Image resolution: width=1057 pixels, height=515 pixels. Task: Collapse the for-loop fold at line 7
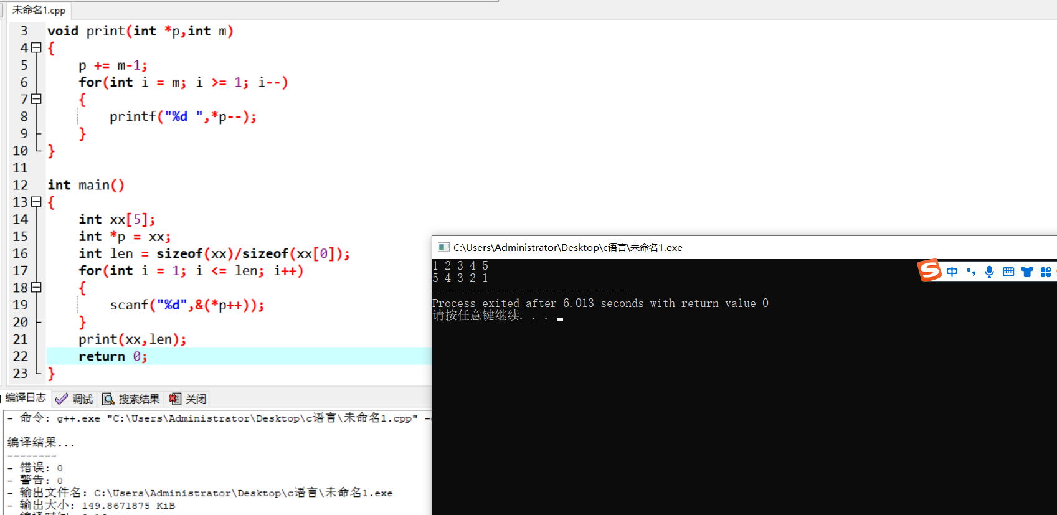pos(37,98)
